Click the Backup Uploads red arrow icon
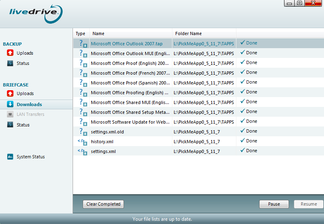This screenshot has height=224, width=324. tap(10, 53)
